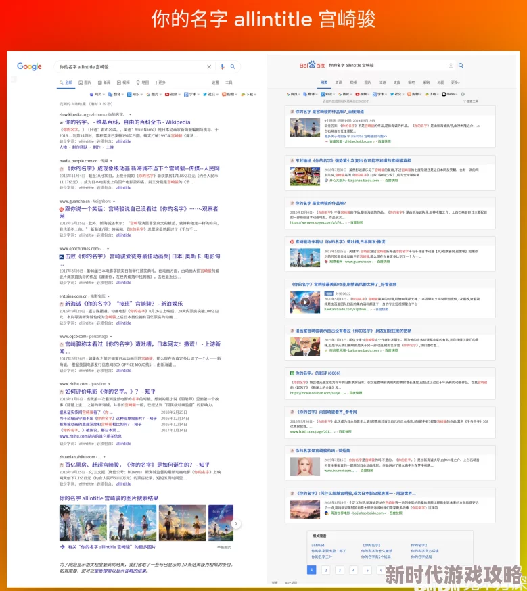Expand arrow beside zh.wikipedia.org URL

pos(130,114)
